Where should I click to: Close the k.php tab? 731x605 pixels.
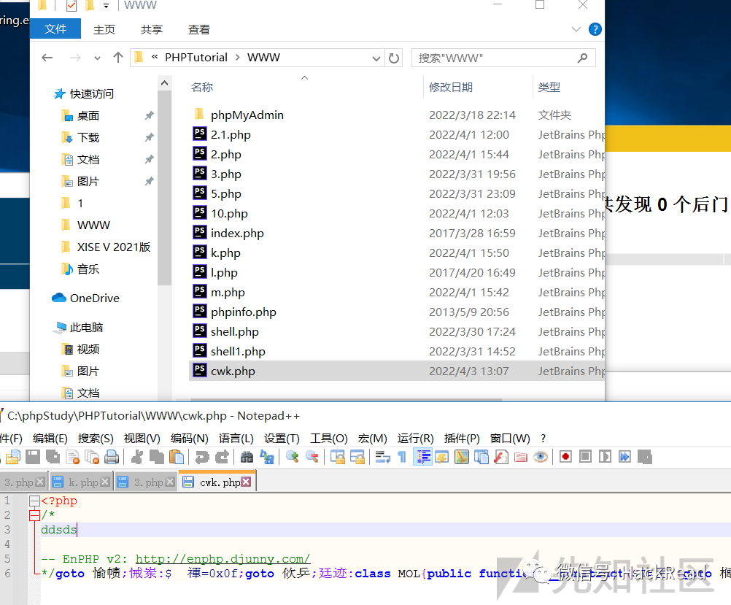105,482
